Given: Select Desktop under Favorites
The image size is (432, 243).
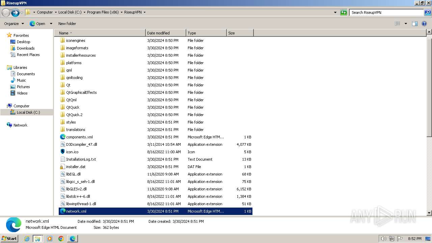Looking at the screenshot, I should (x=23, y=42).
